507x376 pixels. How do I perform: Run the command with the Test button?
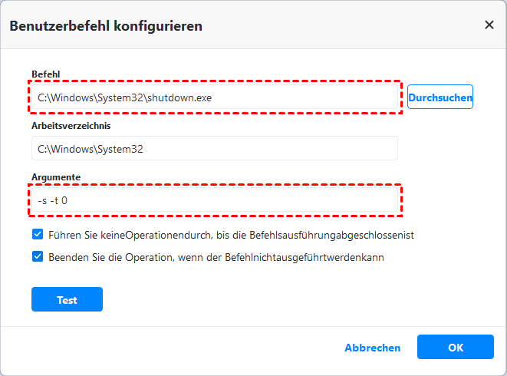tap(67, 300)
